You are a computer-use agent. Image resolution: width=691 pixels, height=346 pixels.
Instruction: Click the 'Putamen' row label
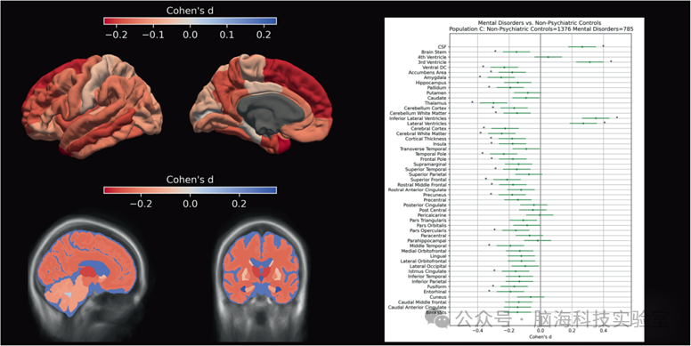click(436, 93)
